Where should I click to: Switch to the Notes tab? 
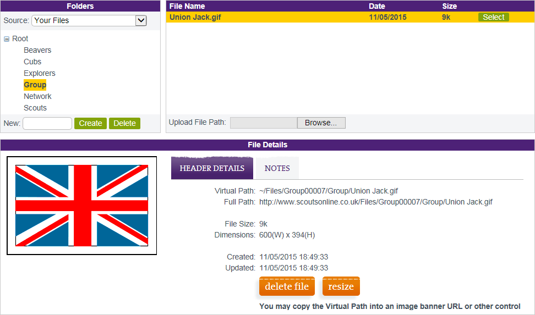277,168
